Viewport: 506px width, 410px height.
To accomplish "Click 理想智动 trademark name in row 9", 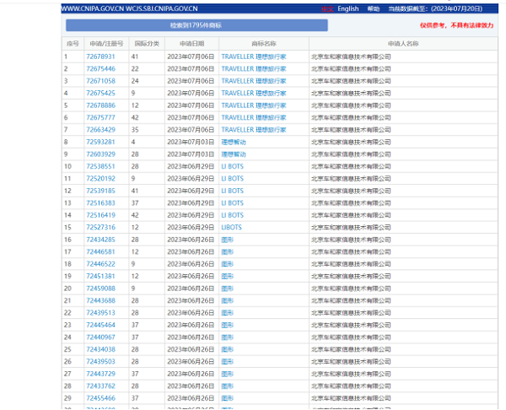I will pos(234,154).
